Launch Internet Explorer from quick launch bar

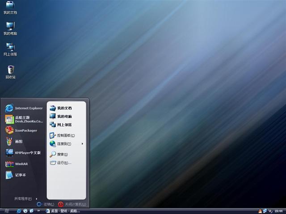pos(19,211)
